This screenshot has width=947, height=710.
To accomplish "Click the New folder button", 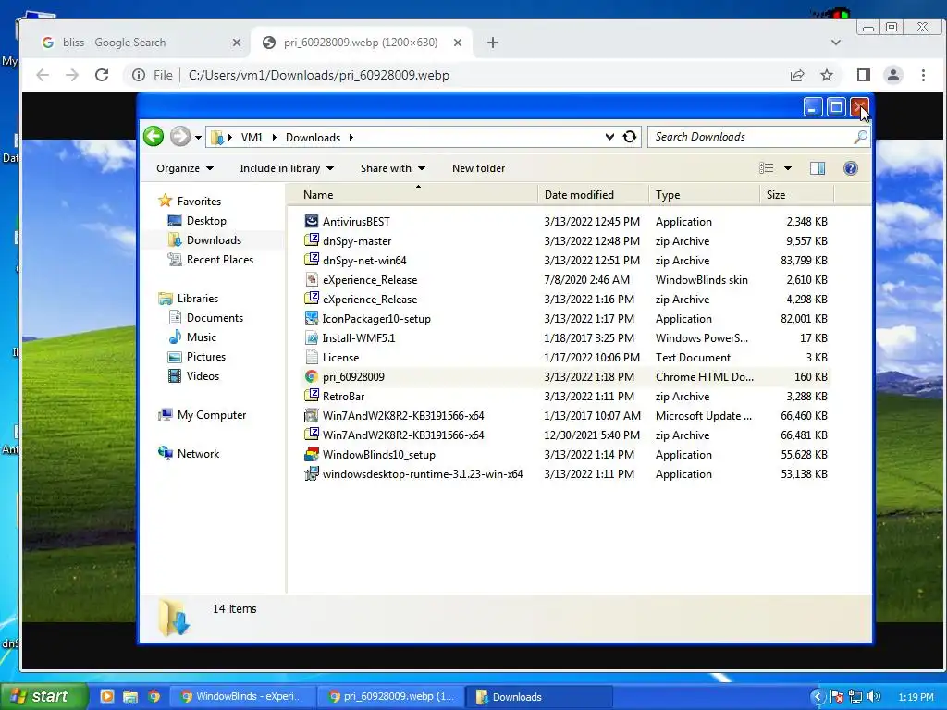I will point(478,168).
